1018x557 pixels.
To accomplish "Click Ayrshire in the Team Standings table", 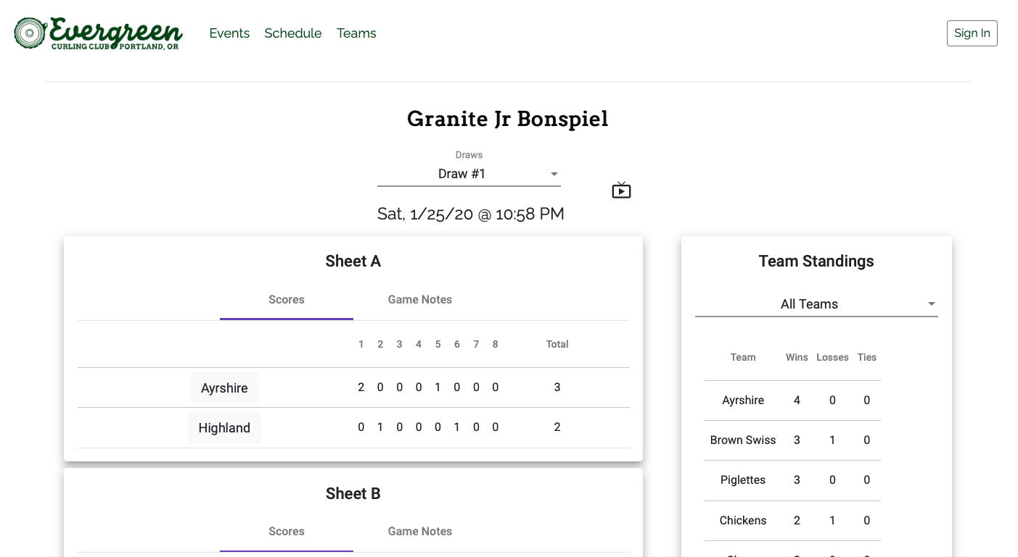I will [x=743, y=401].
